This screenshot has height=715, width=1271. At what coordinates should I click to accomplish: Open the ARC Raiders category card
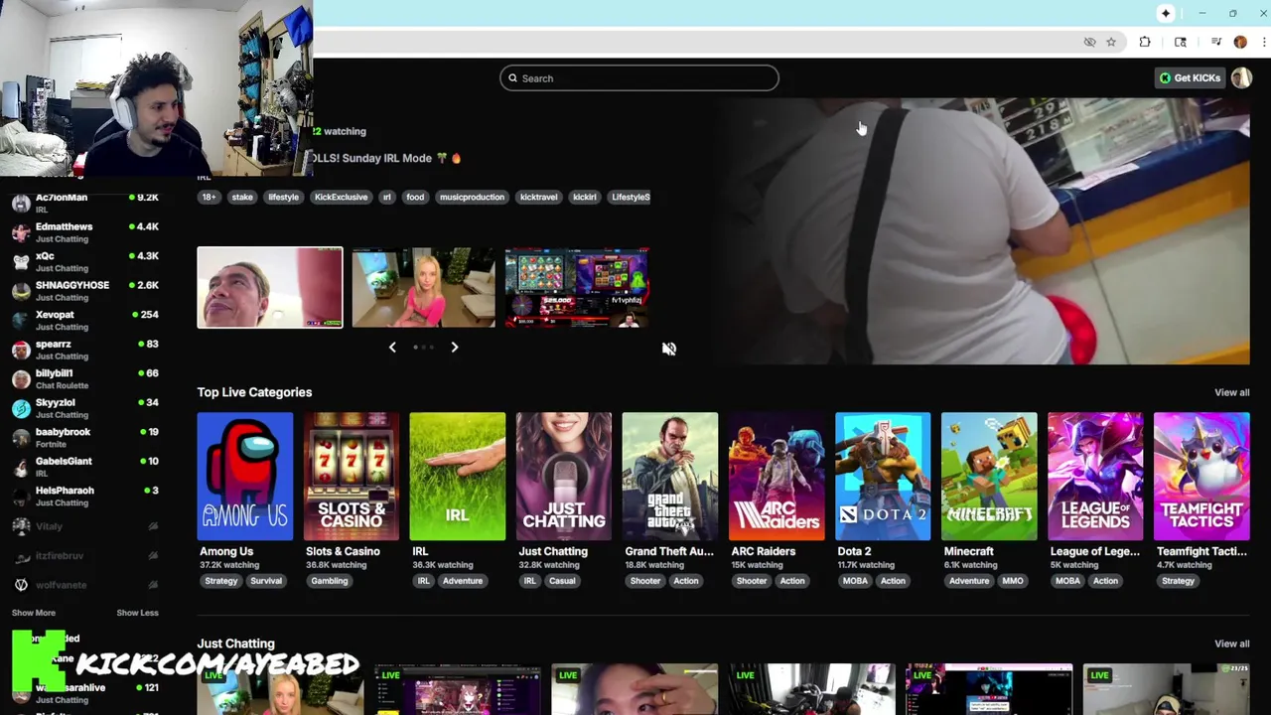(x=777, y=476)
